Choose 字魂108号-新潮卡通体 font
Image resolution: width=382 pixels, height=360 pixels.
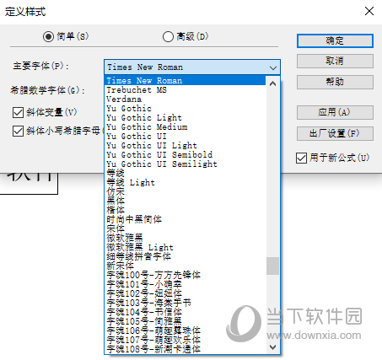[x=186, y=349]
